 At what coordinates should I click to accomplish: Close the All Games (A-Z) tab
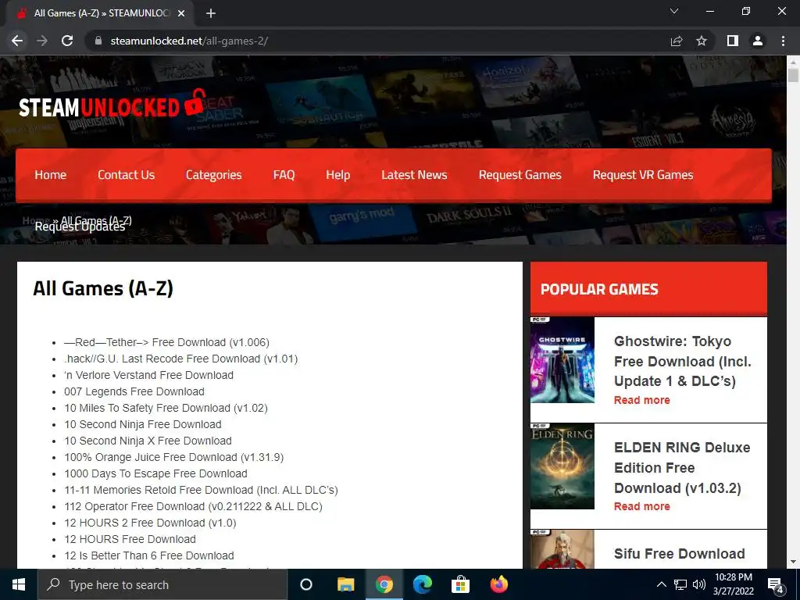(181, 14)
